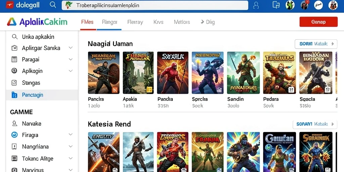Click the Unka apkakin search field
Screen dimensions: 344x172
[x=42, y=37]
